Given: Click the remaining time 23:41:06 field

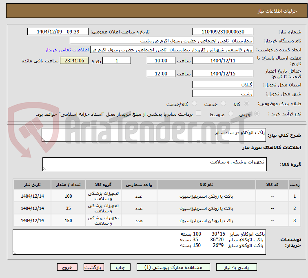Looking at the screenshot, I should [x=74, y=60].
